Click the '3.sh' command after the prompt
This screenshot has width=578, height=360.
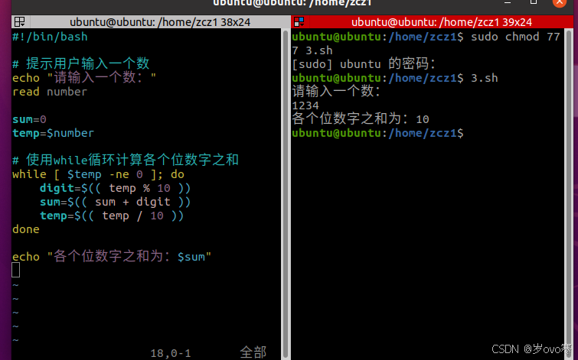coord(485,78)
